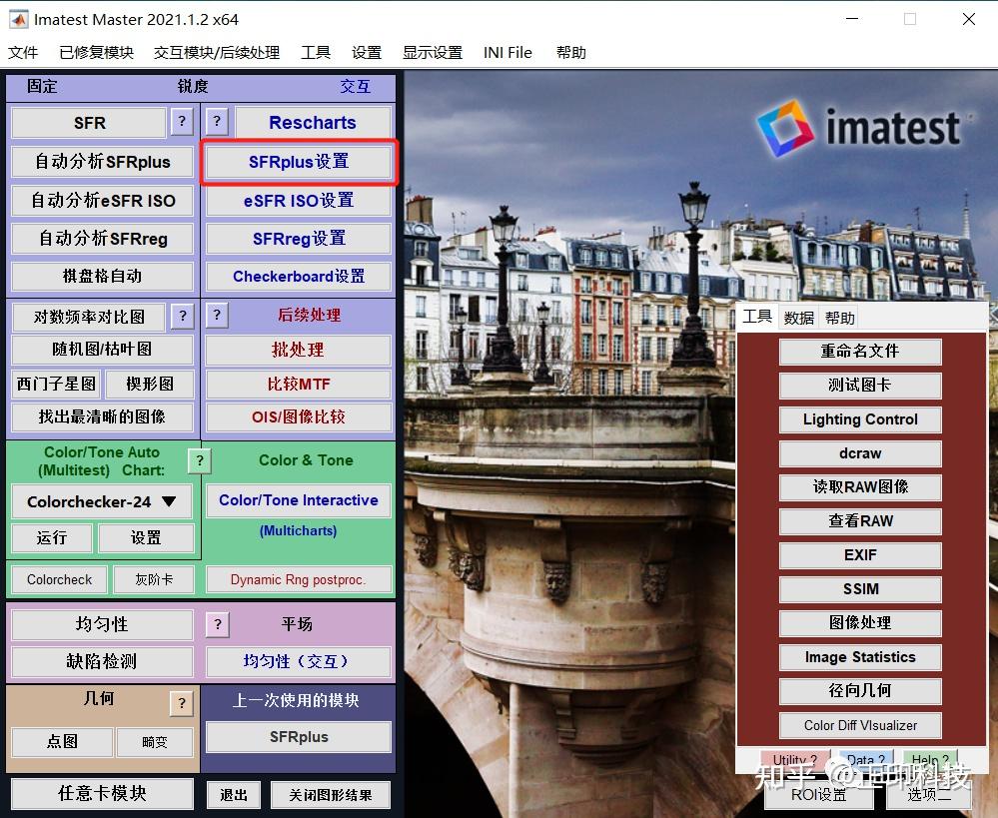This screenshot has height=818, width=998.
Task: Open the 文件 menu
Action: (x=23, y=52)
